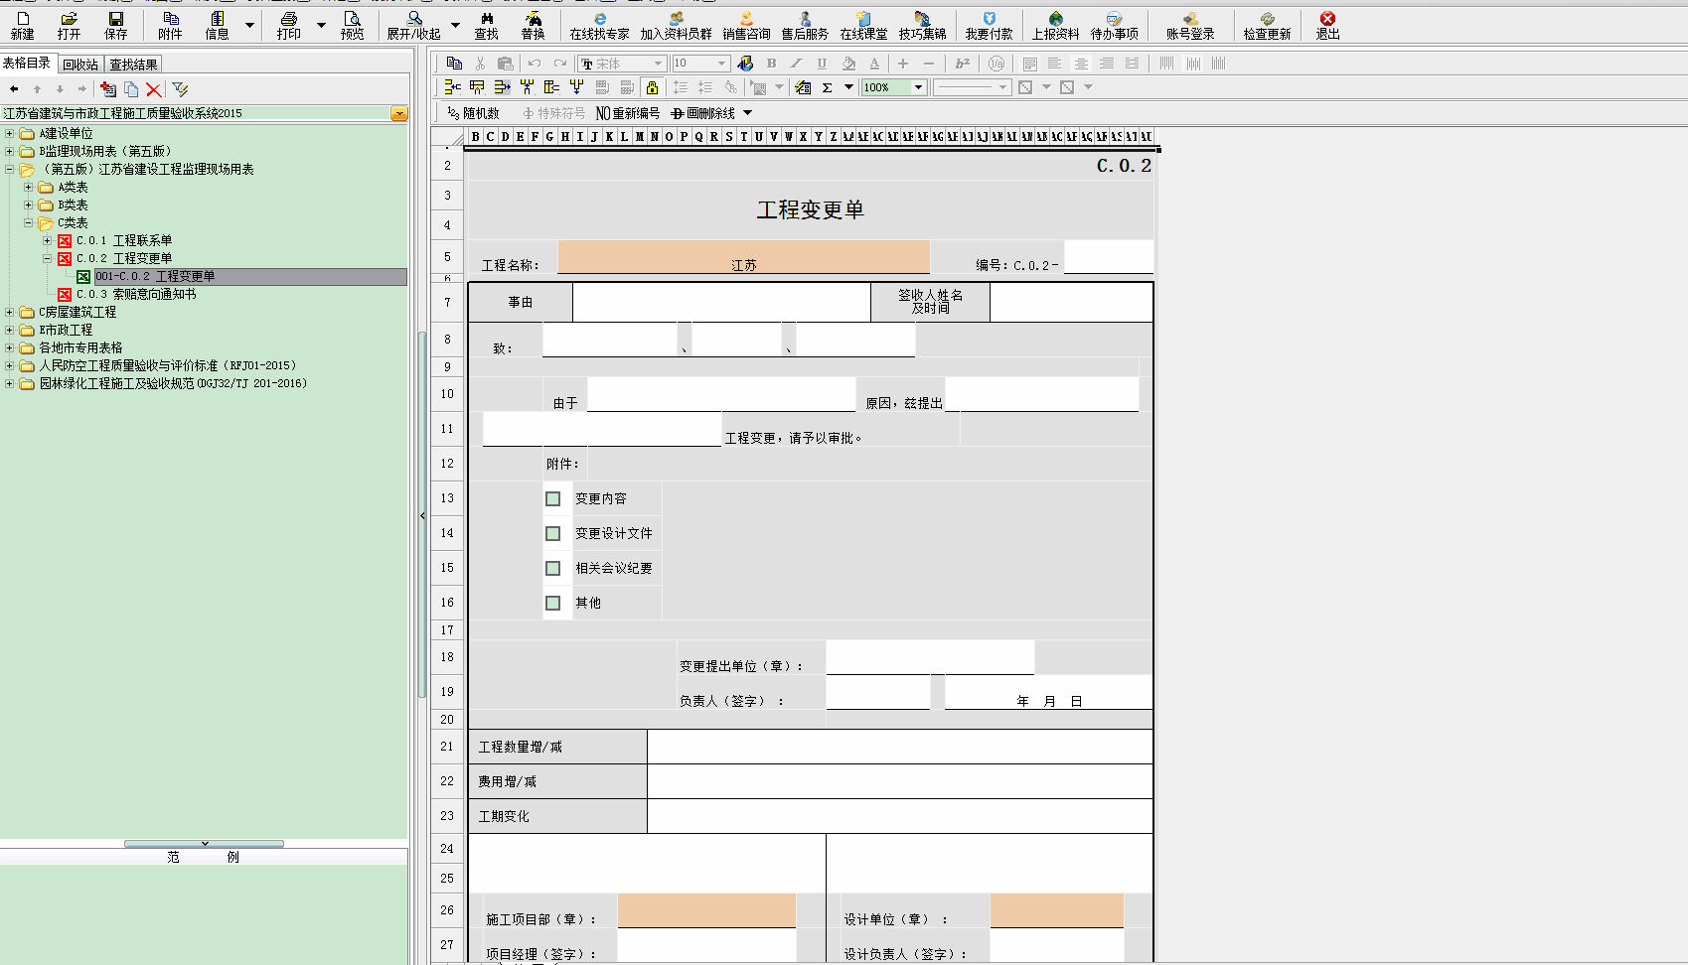The image size is (1688, 965).
Task: Open the 附件 (Attachment) tool
Action: (170, 25)
